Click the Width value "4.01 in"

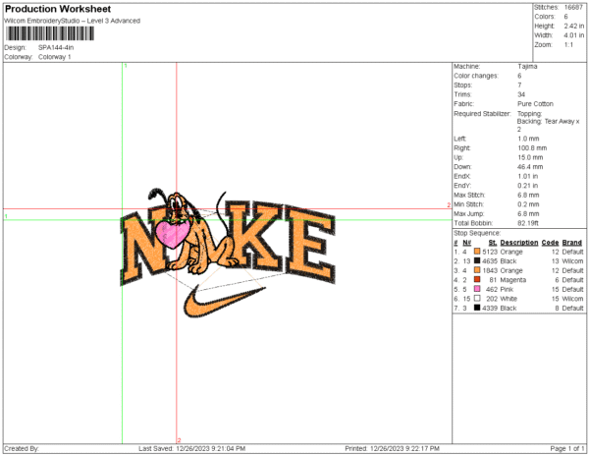[573, 35]
